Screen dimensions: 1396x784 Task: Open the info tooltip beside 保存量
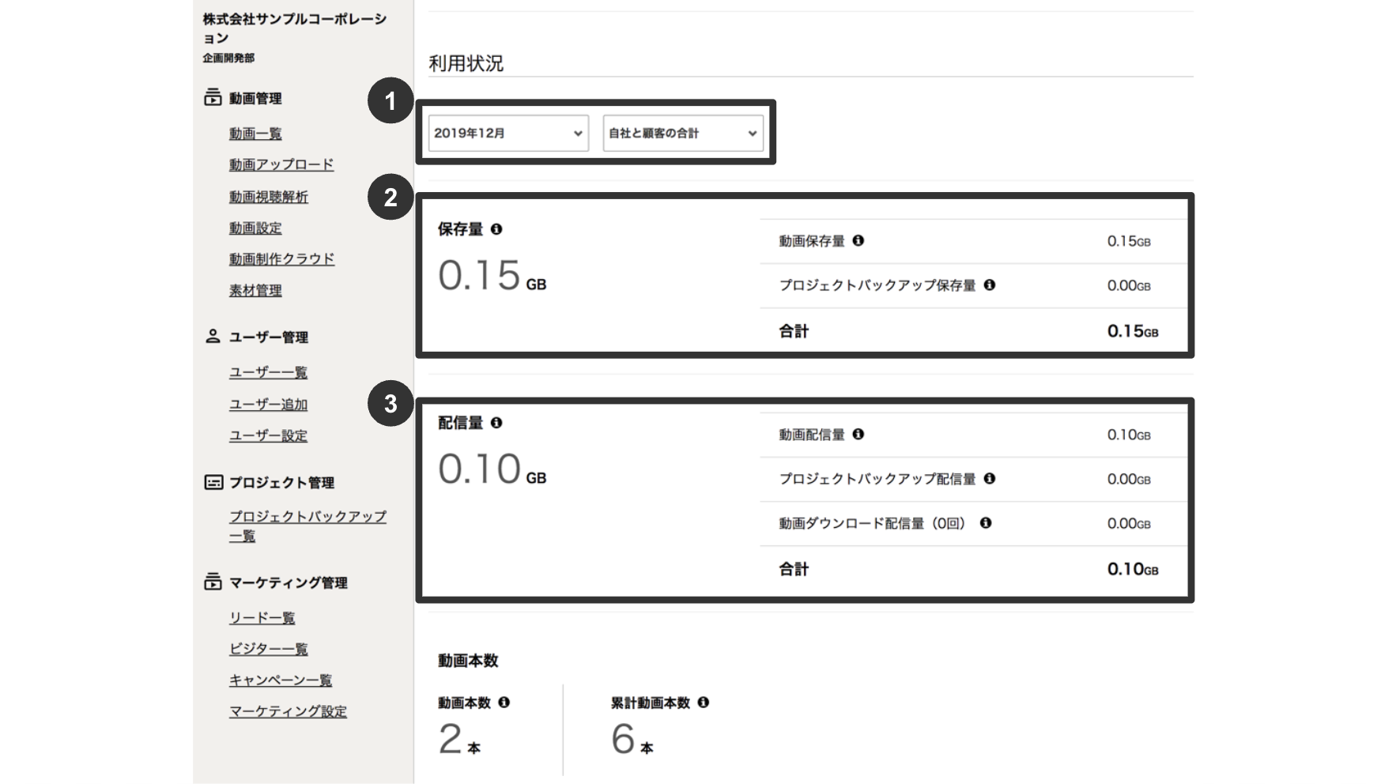pos(496,231)
